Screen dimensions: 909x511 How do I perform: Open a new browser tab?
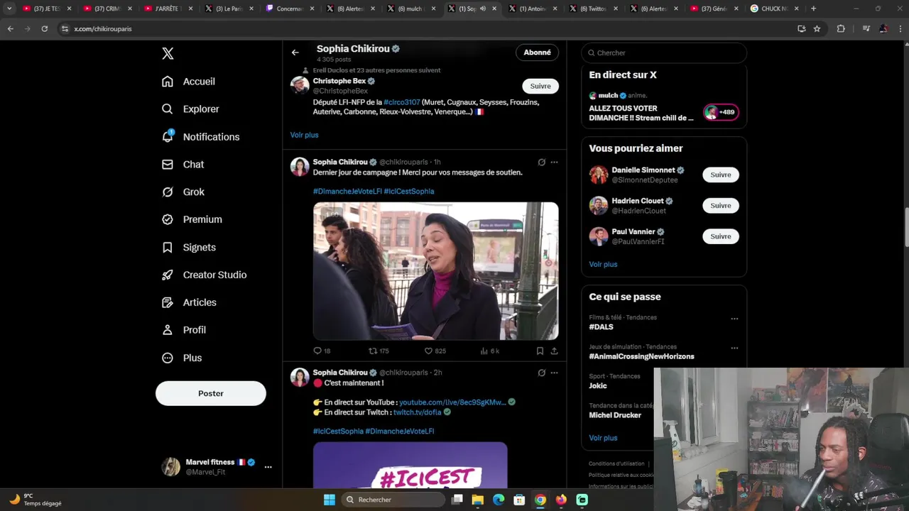pos(813,9)
